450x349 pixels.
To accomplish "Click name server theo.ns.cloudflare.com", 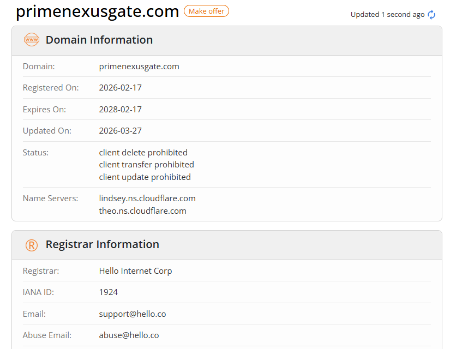I will pyautogui.click(x=142, y=211).
